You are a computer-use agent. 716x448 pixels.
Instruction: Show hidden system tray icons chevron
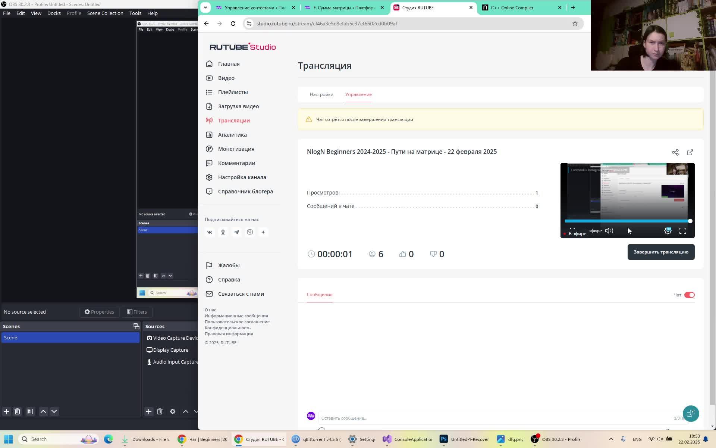(x=611, y=439)
